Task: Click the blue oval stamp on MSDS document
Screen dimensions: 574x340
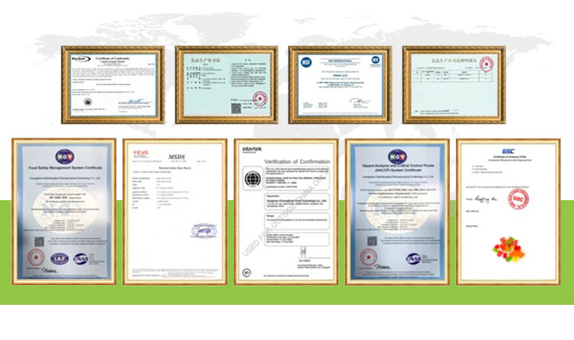Action: pos(204,231)
